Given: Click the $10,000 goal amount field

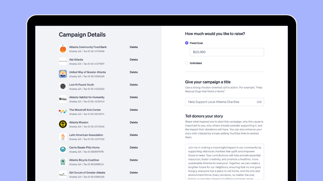Looking at the screenshot, I should pos(227,52).
